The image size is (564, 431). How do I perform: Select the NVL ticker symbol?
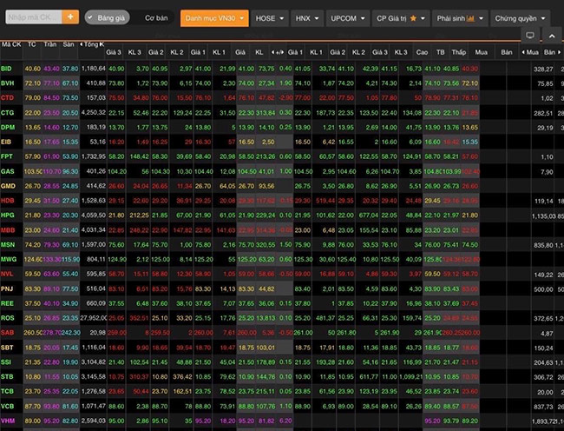pos(7,274)
